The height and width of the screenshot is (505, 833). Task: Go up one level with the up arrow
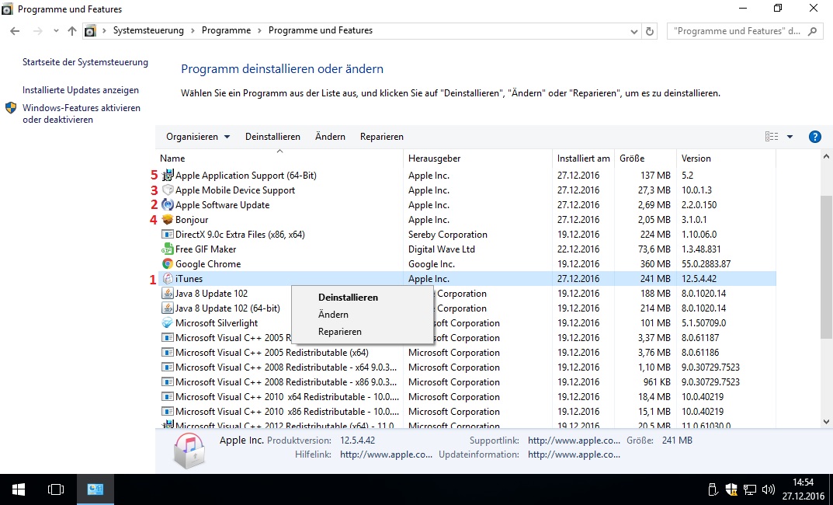71,31
